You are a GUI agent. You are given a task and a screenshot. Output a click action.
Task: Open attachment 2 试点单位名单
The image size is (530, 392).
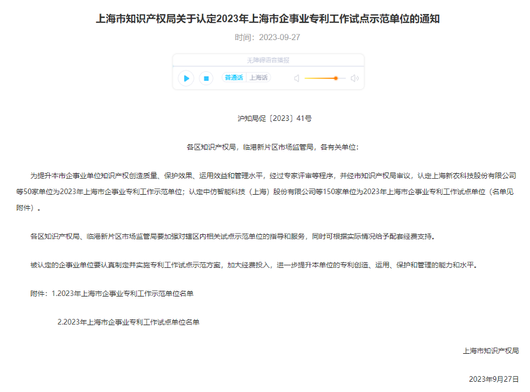point(129,322)
